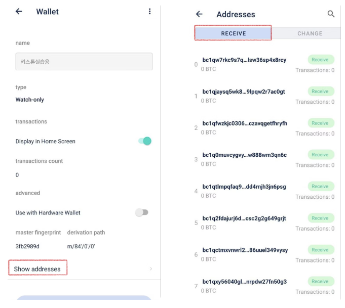Go back from the Addresses screen
Image resolution: width=345 pixels, height=308 pixels.
pyautogui.click(x=199, y=14)
